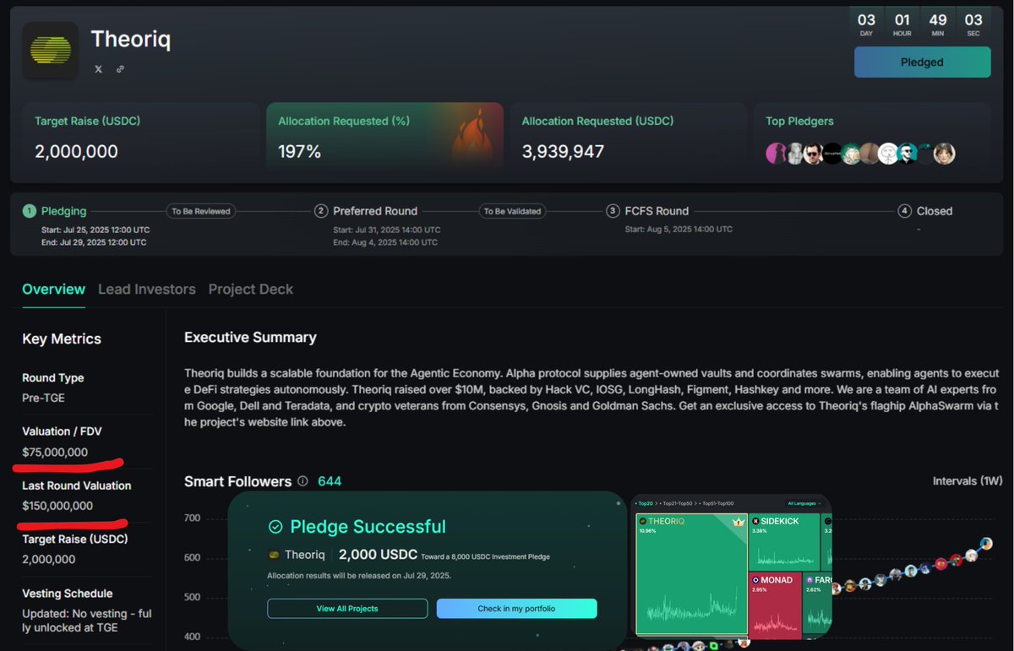Click the FCFS Round step 3 icon

point(613,211)
